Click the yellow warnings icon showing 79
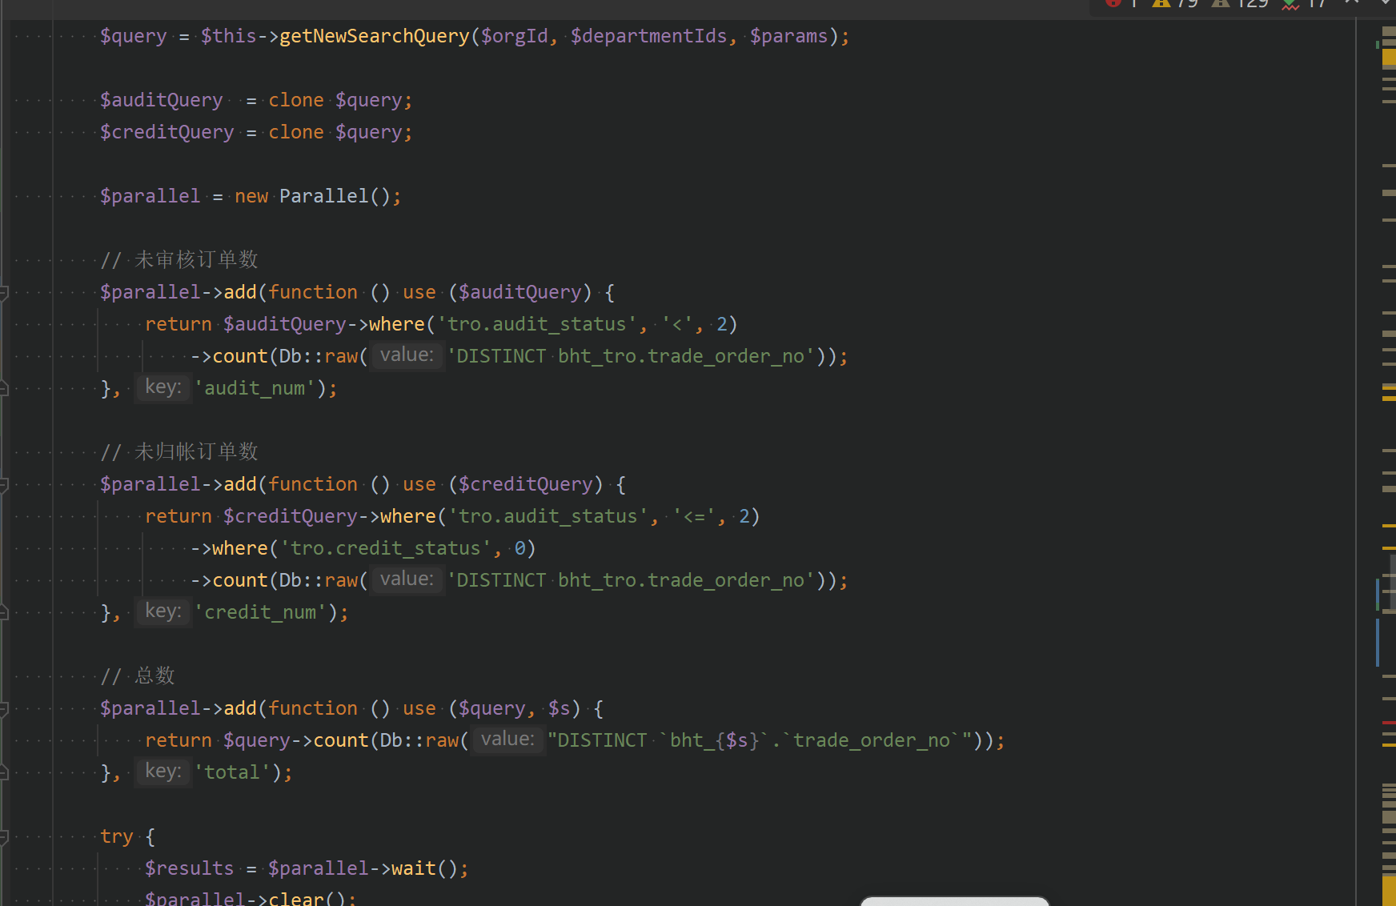This screenshot has height=906, width=1396. tap(1162, 3)
